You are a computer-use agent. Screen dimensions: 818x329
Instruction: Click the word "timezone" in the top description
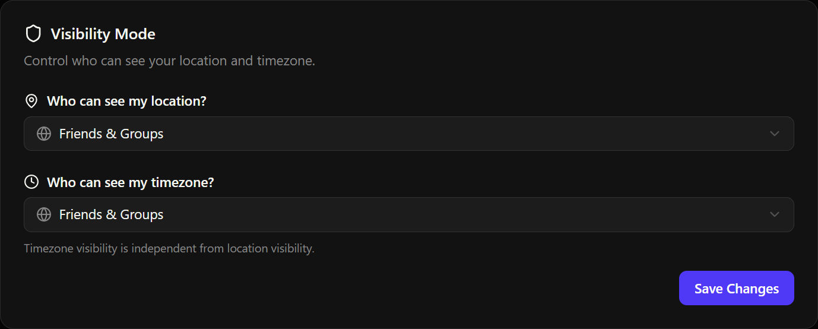[285, 61]
